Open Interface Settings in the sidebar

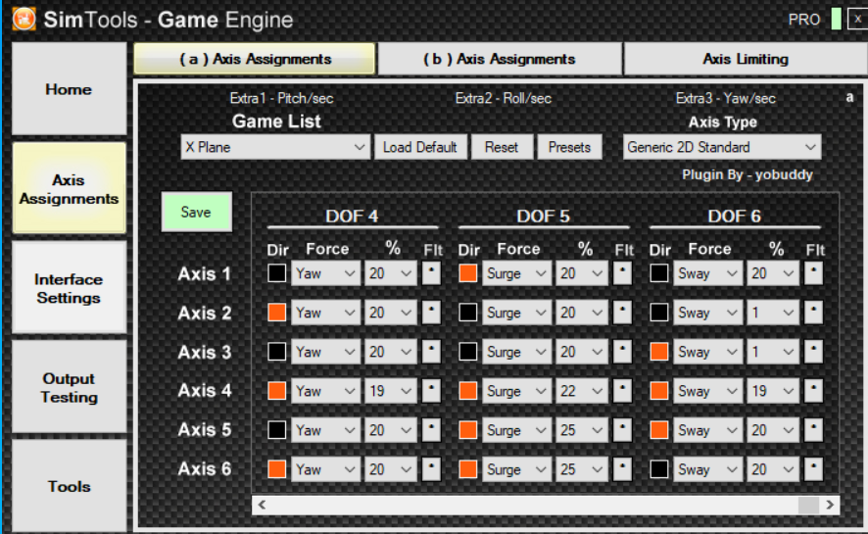pyautogui.click(x=70, y=288)
